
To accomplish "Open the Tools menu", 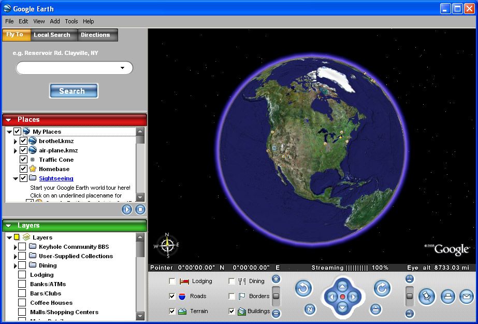I will click(x=71, y=21).
